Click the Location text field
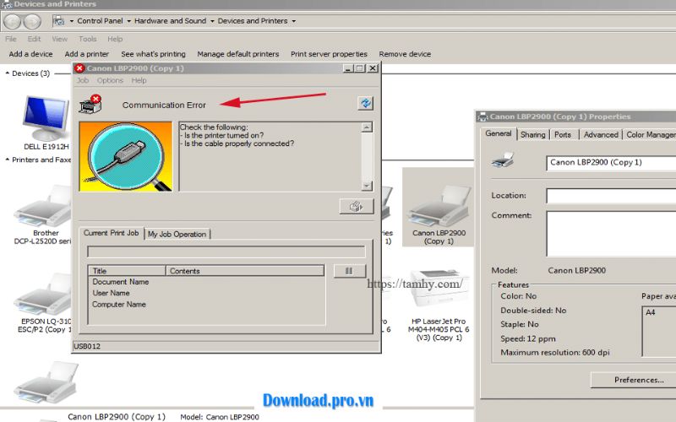 point(610,196)
